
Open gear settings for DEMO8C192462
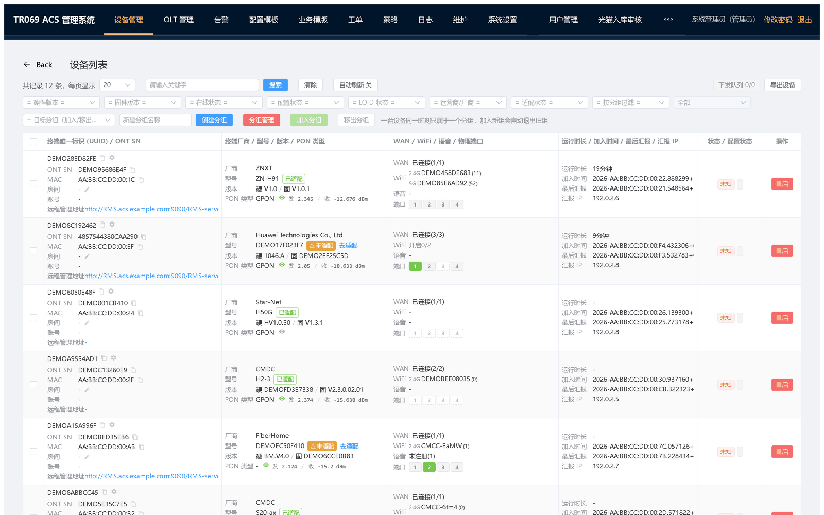(112, 225)
